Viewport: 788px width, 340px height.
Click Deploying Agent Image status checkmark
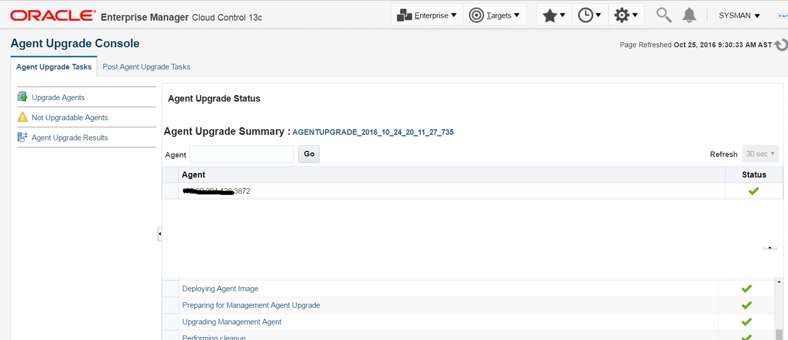coord(746,289)
